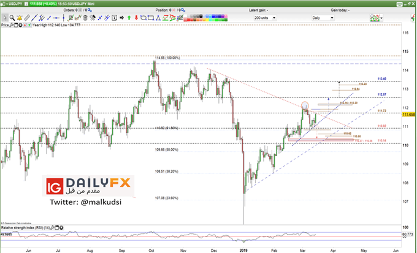Click the Gain today label
The image size is (417, 253).
tap(340, 10)
